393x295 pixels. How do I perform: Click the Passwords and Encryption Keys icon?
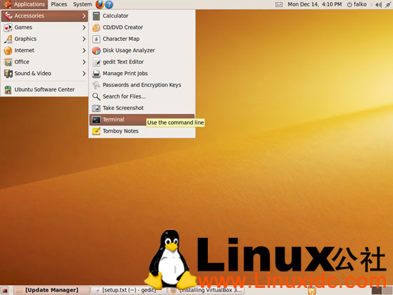[96, 85]
